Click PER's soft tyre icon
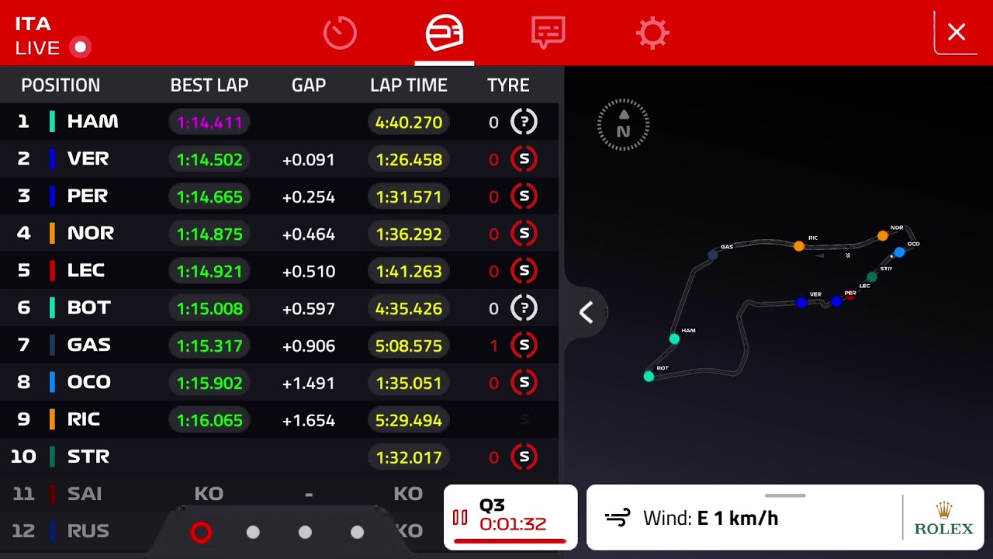The height and width of the screenshot is (559, 993). (x=524, y=196)
